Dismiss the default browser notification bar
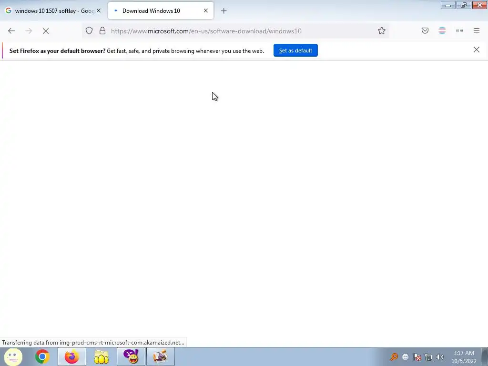 (476, 50)
